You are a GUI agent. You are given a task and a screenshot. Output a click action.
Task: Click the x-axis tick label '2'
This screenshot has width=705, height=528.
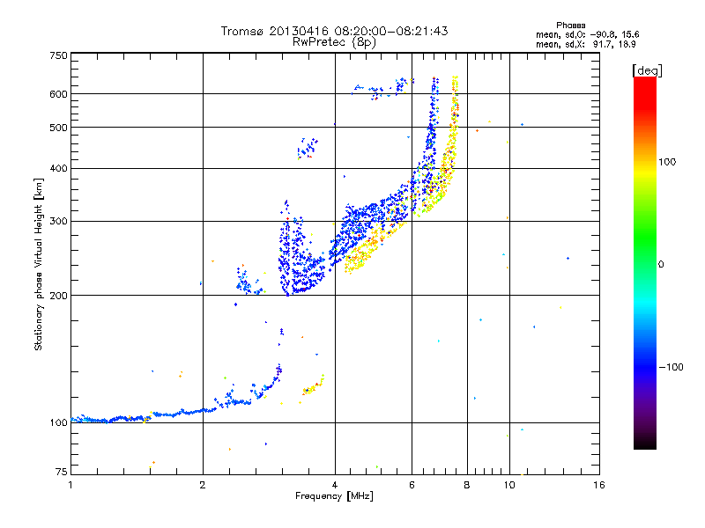203,485
